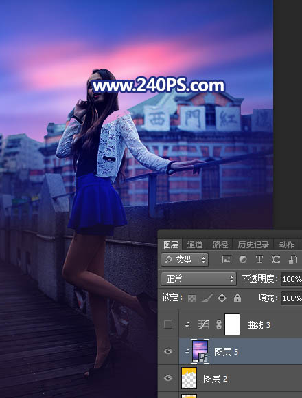Hide the 图层 5 layer
The image size is (302, 398).
[168, 351]
